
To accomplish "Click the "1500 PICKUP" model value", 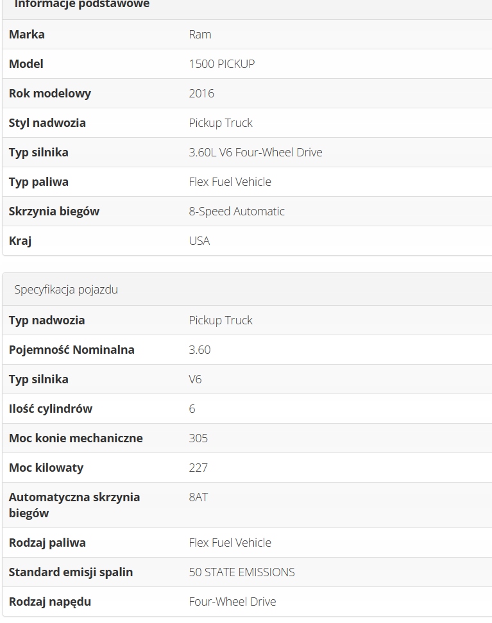I will [221, 64].
